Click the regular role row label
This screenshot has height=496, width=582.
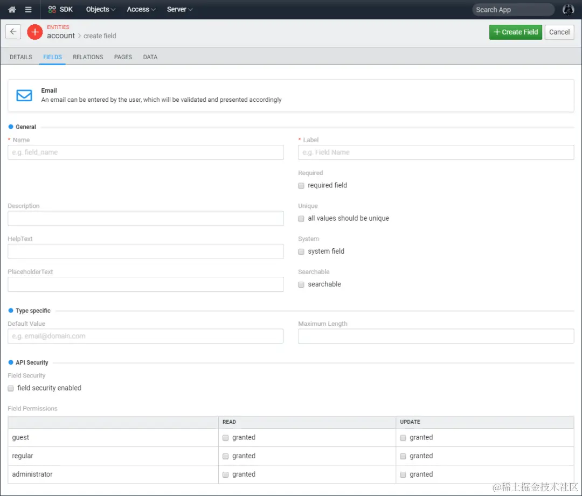[22, 456]
